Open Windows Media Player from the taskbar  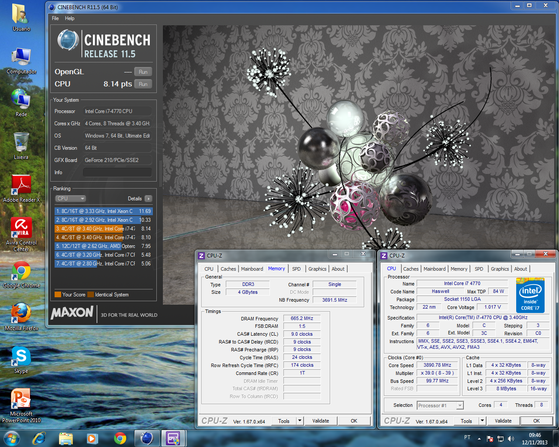tap(92, 438)
